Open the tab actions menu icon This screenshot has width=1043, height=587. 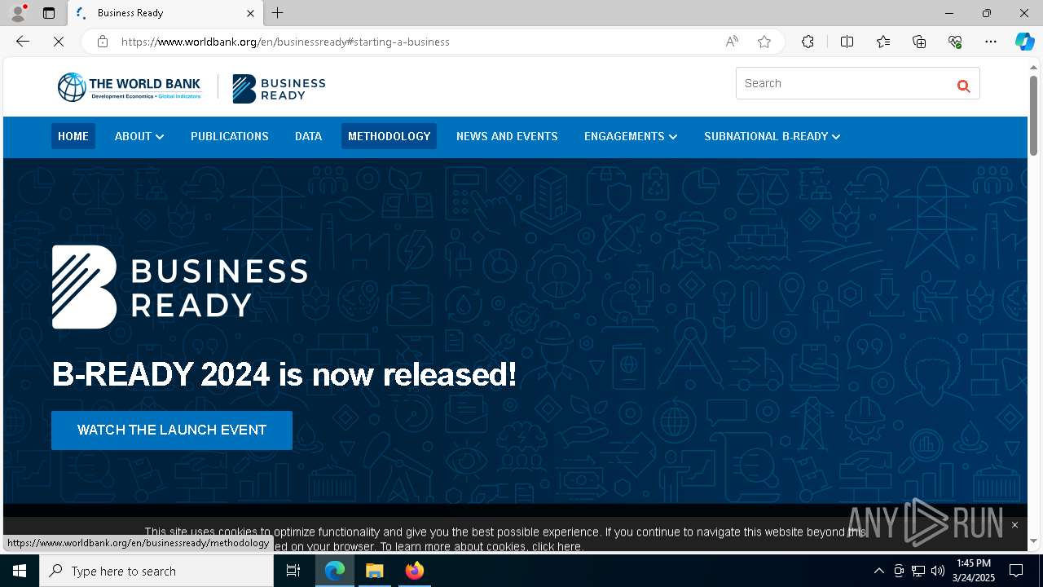pyautogui.click(x=49, y=13)
